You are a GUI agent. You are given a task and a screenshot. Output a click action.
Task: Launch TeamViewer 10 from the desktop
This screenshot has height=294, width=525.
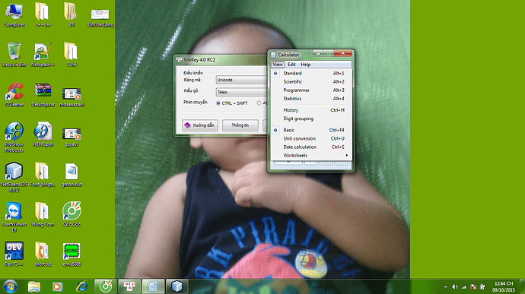click(14, 217)
